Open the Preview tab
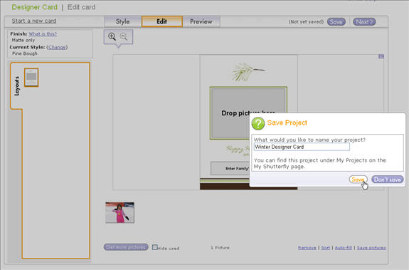This screenshot has width=409, height=270. [x=201, y=21]
